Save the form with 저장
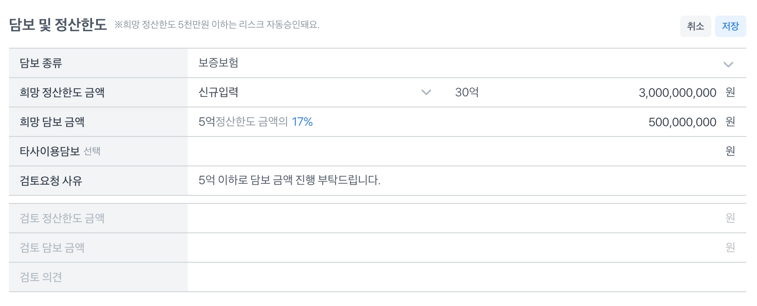Screen dimensions: 757x306 (x=730, y=26)
